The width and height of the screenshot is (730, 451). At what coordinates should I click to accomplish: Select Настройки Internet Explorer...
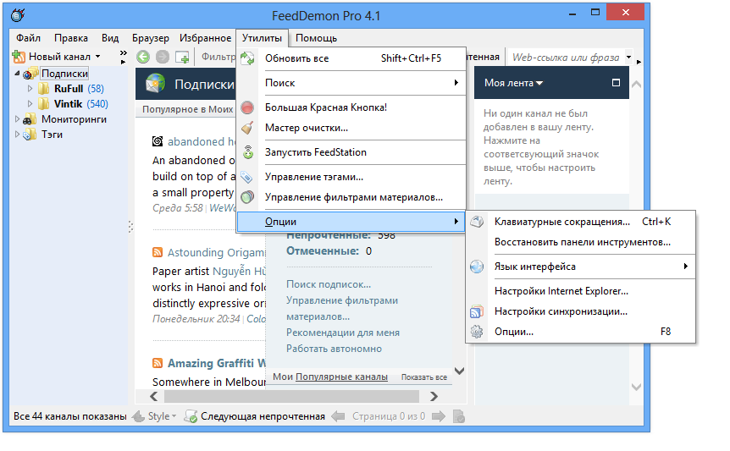[x=581, y=291]
